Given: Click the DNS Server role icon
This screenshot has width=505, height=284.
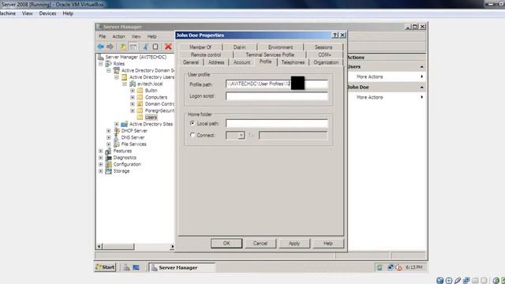Looking at the screenshot, I should 117,137.
